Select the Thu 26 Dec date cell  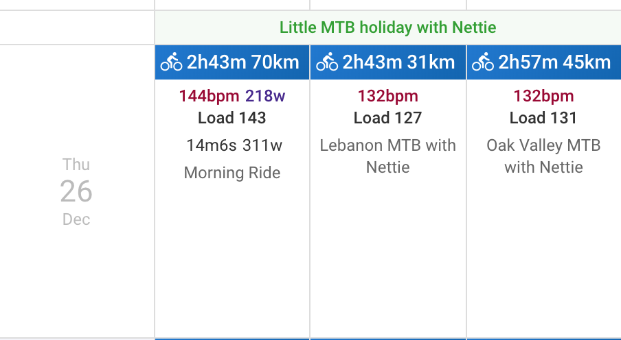click(76, 192)
